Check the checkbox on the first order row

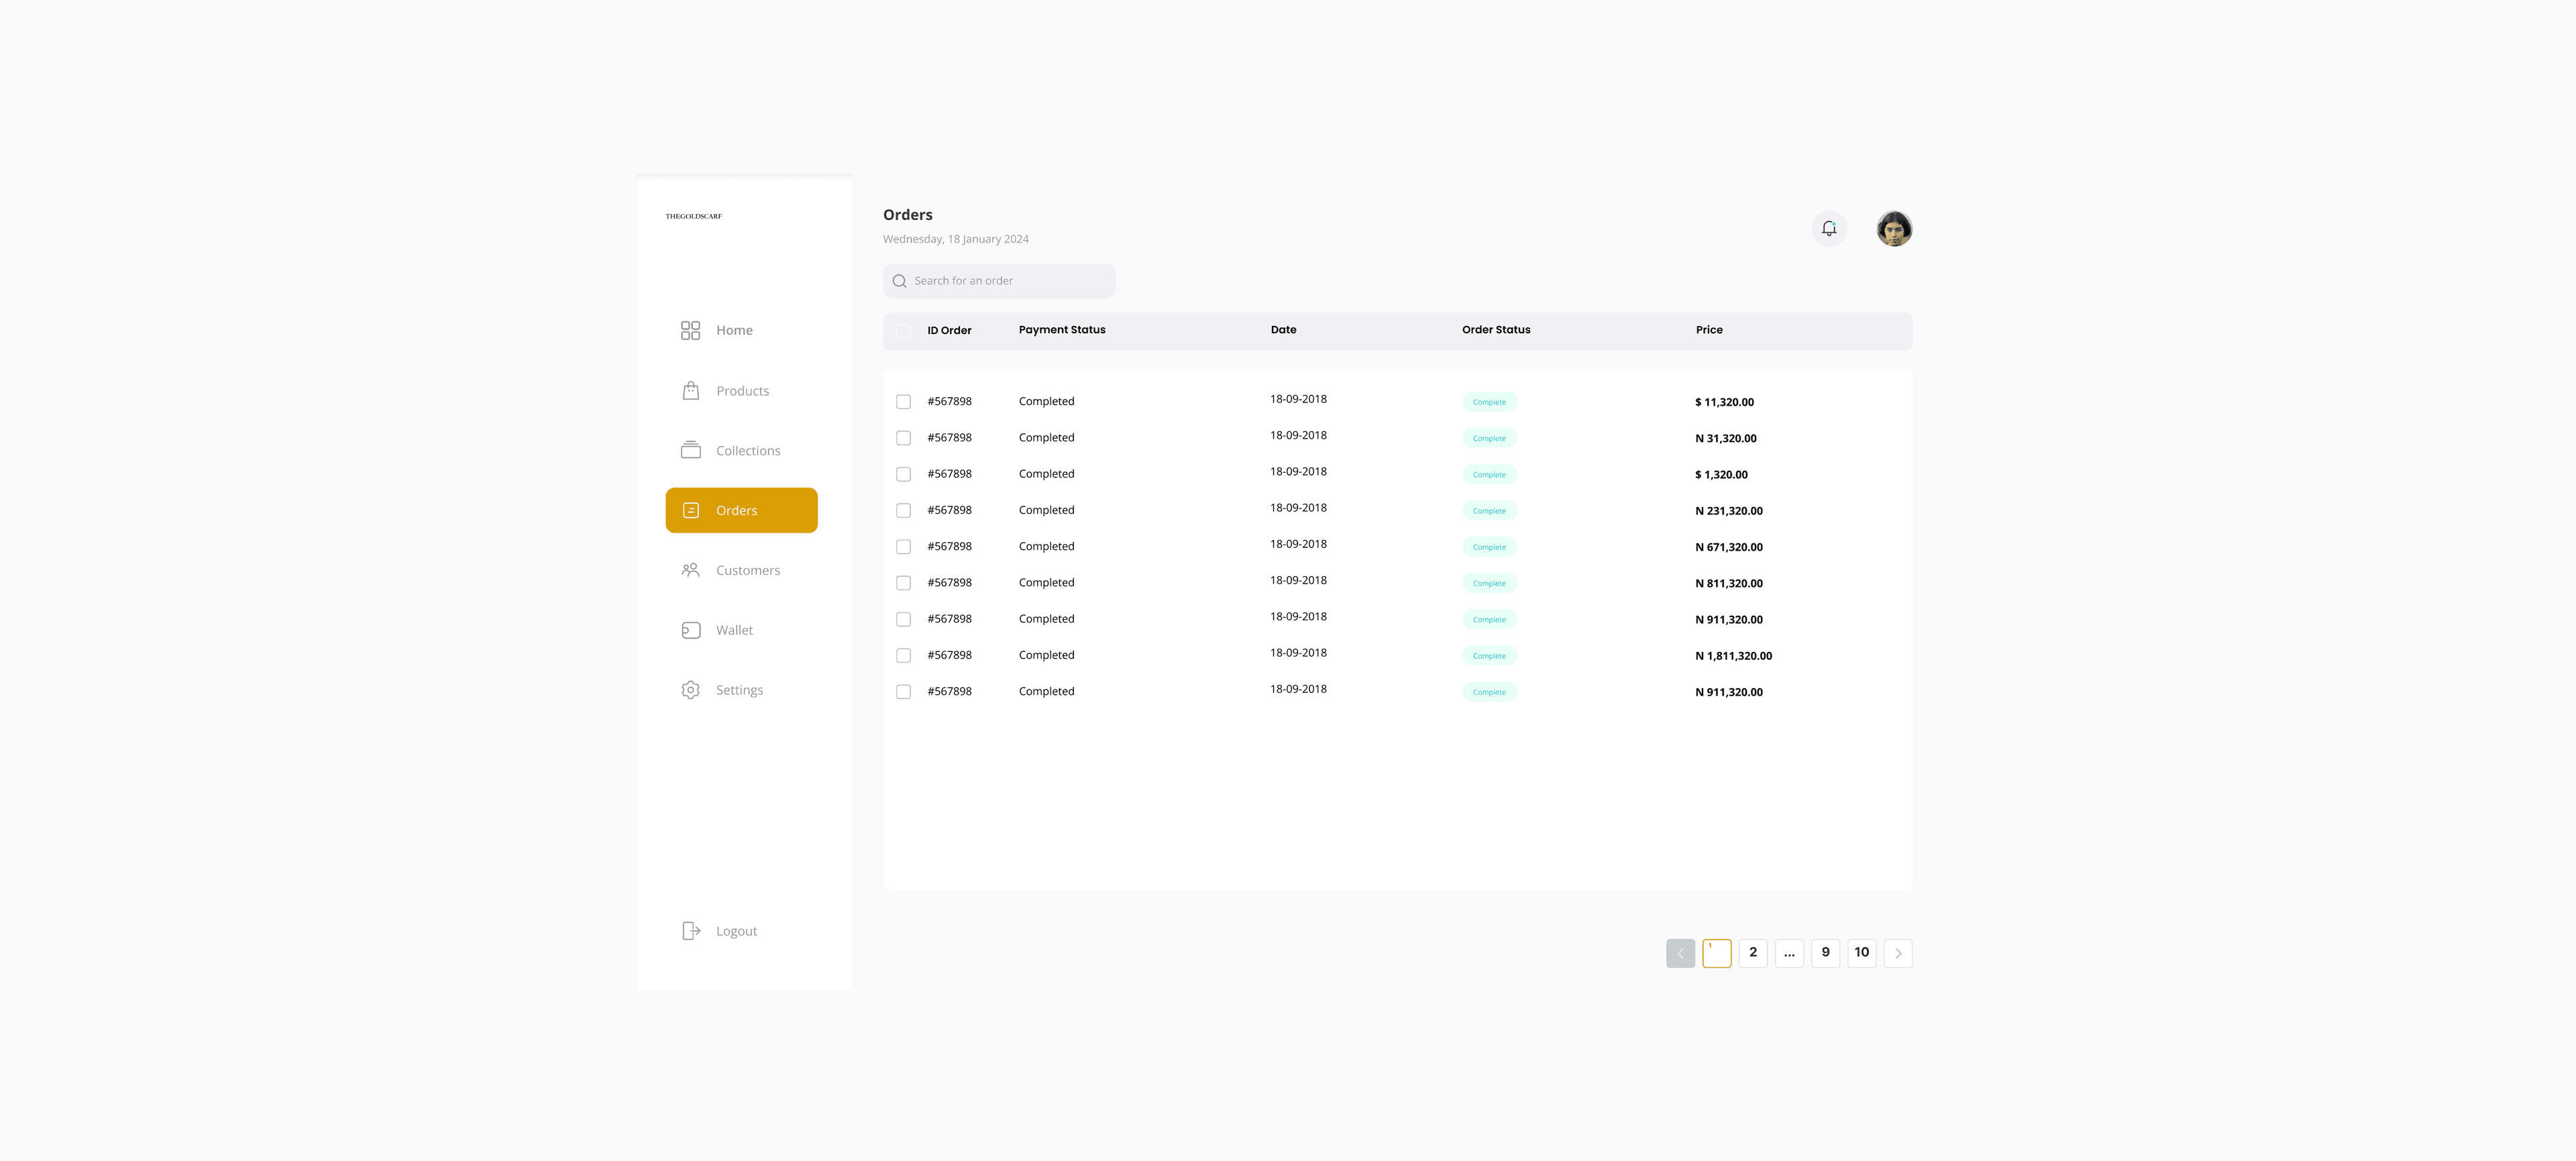[x=903, y=401]
